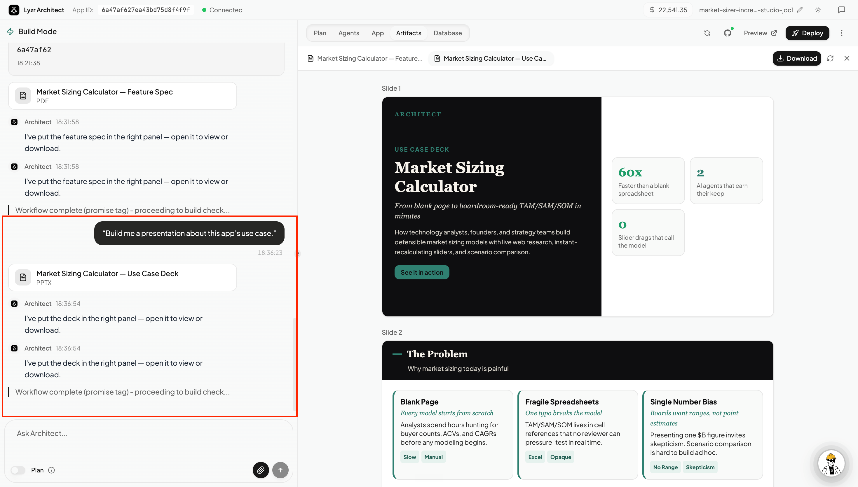Click the sync refresh icon near Preview
Image resolution: width=858 pixels, height=487 pixels.
707,33
